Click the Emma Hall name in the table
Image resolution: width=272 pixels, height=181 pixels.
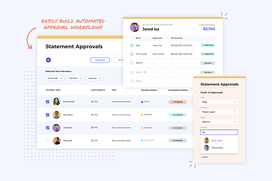pos(69,102)
